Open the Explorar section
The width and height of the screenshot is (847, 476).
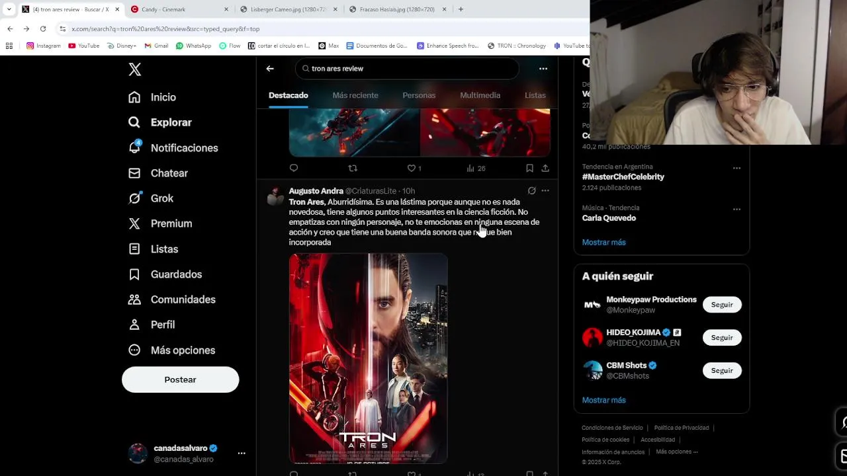159,122
